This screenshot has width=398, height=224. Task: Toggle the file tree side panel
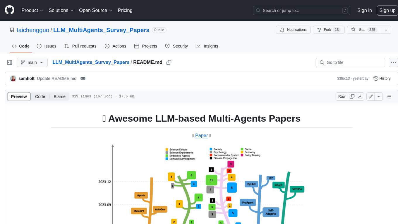(9, 62)
